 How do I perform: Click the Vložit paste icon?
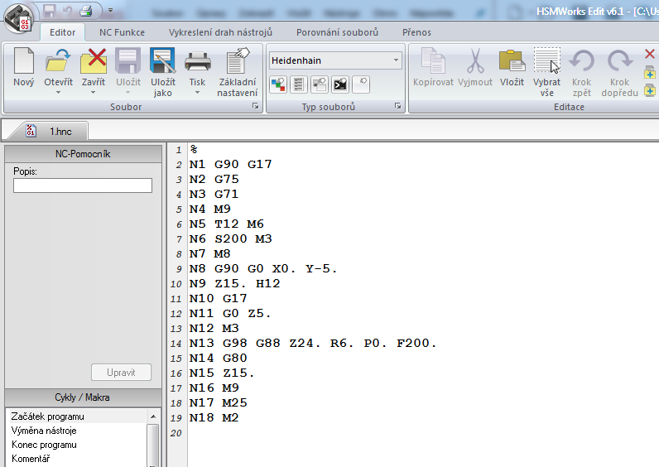click(x=512, y=63)
